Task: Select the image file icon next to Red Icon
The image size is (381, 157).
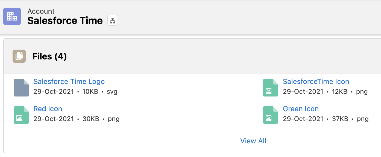Action: 21,115
